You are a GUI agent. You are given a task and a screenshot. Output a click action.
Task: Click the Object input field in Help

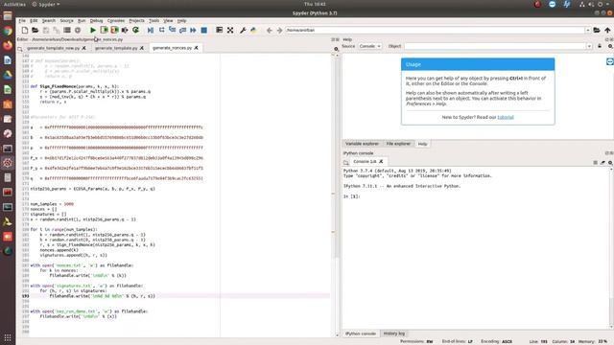495,46
